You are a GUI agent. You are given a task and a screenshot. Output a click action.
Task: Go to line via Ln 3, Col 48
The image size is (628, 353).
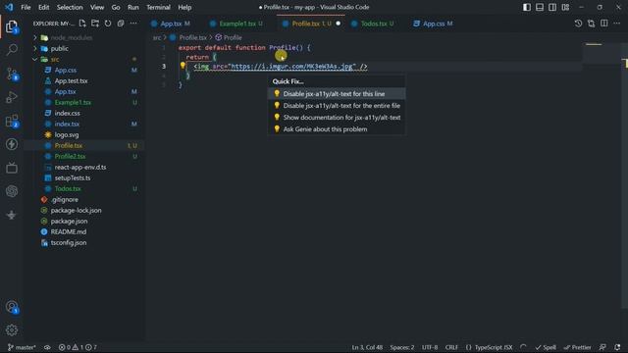pos(367,347)
